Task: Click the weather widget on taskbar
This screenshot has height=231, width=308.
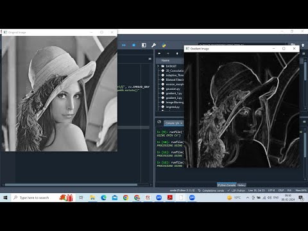Action: pos(234,198)
